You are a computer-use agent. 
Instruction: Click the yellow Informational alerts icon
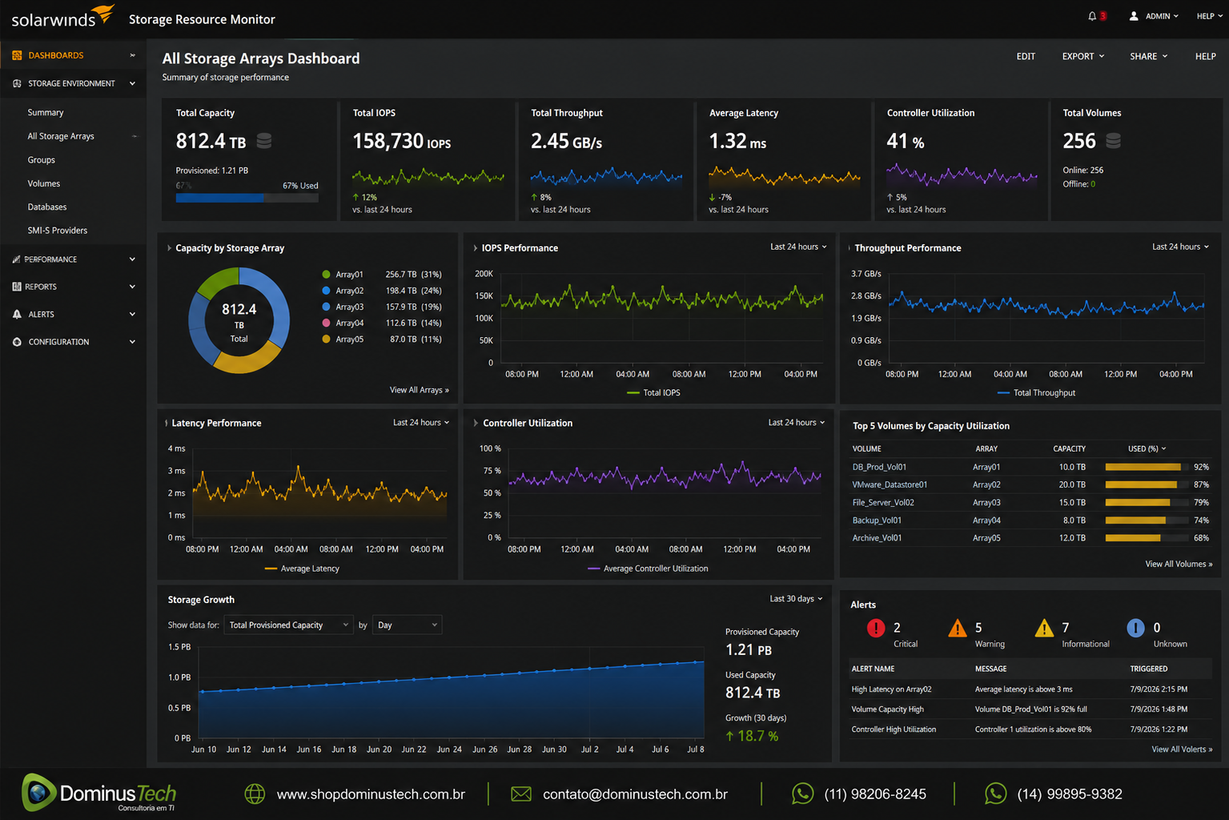click(1044, 629)
